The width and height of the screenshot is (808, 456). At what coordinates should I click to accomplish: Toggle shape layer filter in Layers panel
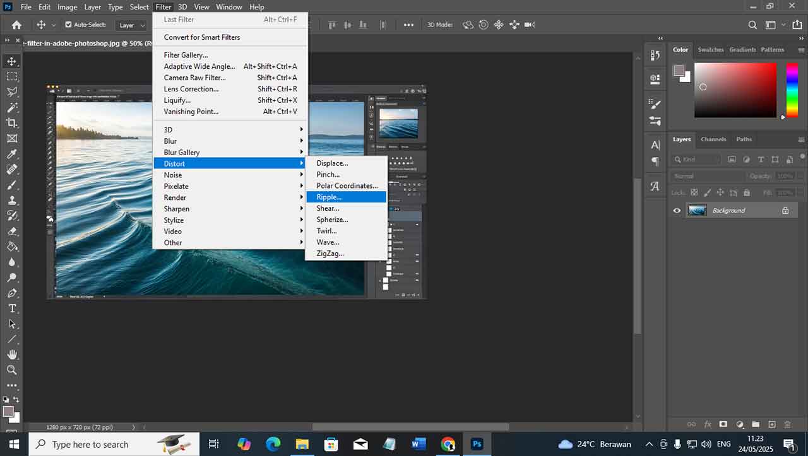(x=775, y=160)
